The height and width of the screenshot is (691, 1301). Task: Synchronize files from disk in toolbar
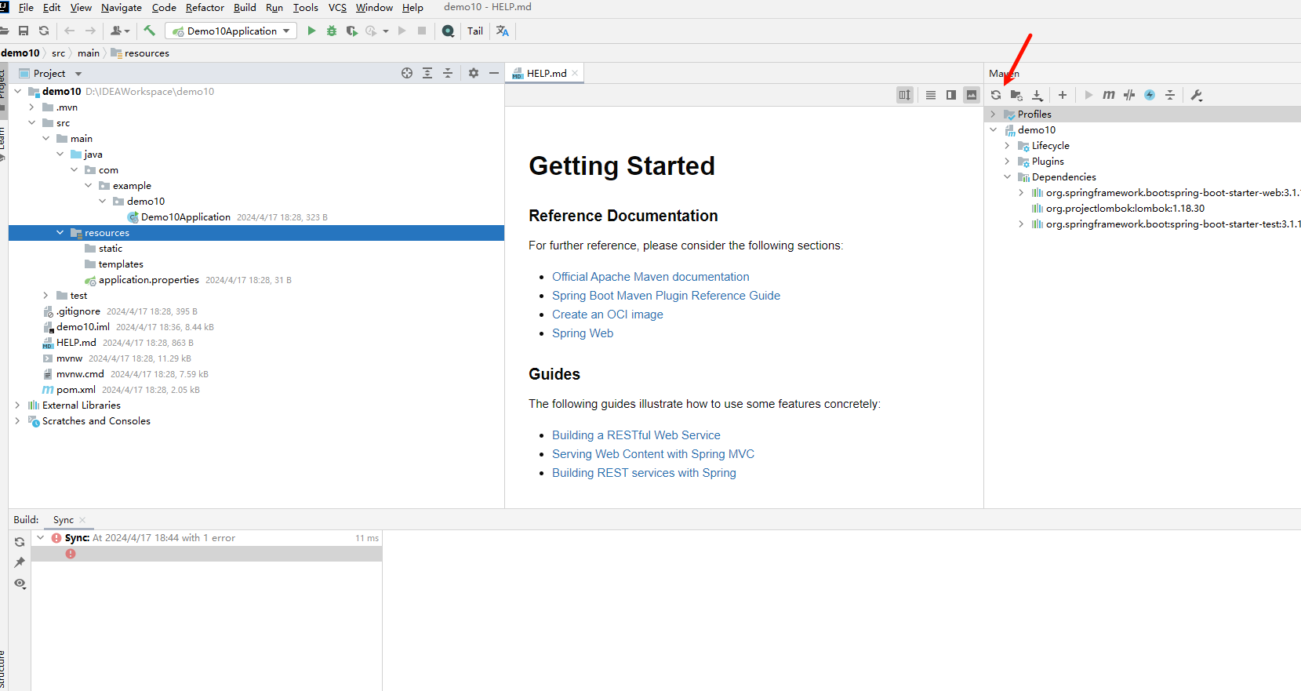44,31
